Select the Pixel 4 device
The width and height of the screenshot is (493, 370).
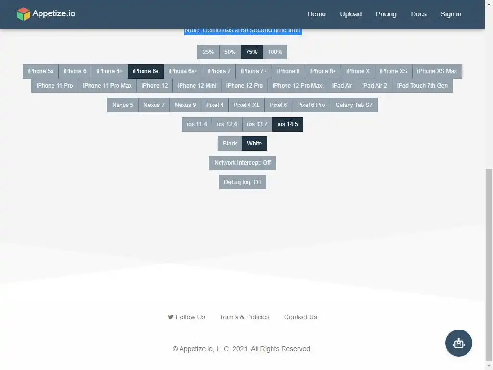(x=215, y=105)
